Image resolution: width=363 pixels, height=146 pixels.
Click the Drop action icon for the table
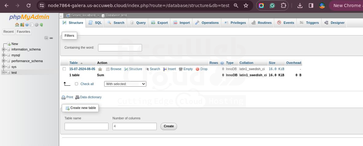tap(197, 69)
